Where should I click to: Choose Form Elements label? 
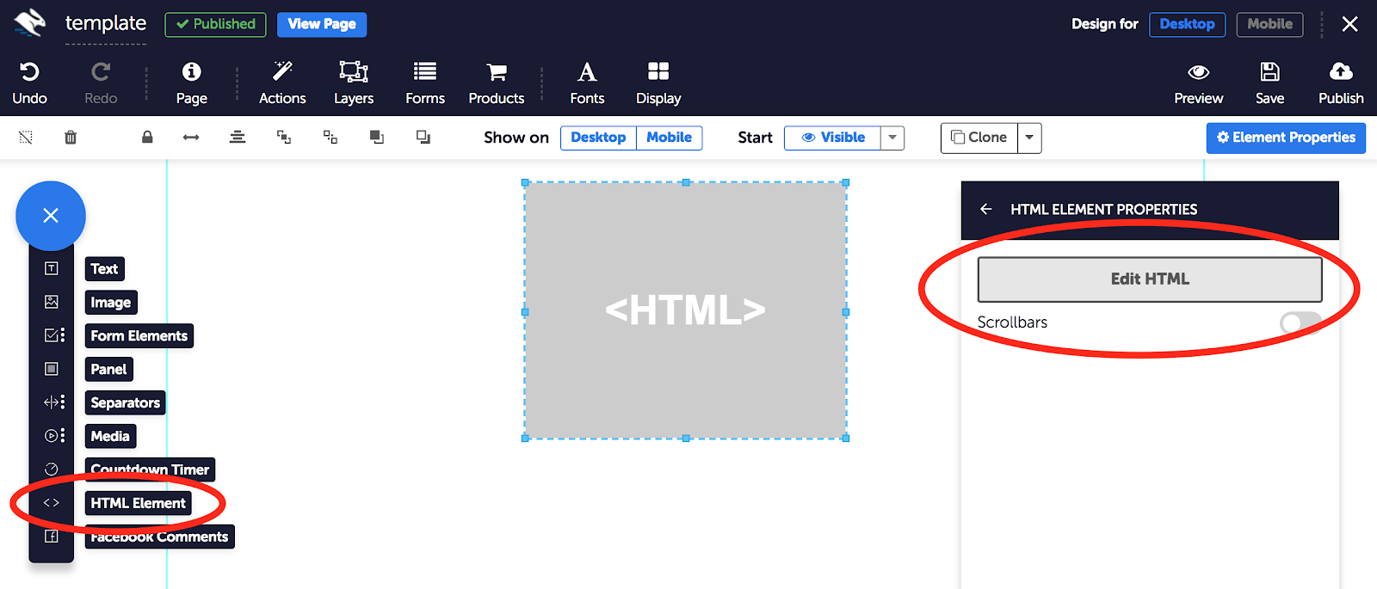[139, 336]
